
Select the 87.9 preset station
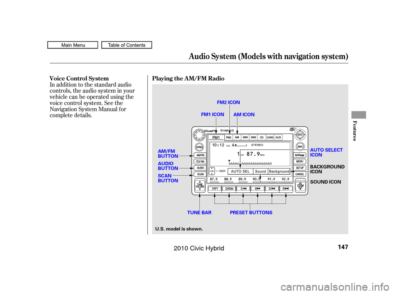tap(214, 179)
